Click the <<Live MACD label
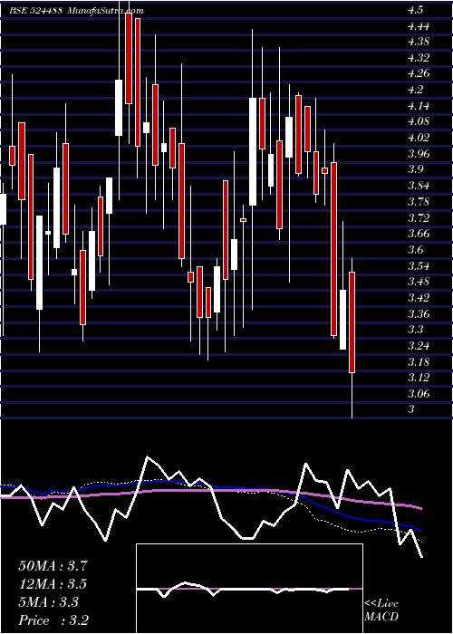 (381, 610)
